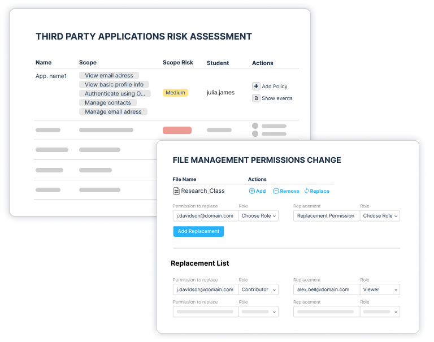434x342 pixels.
Task: Click the Add Policy action label
Action: pyautogui.click(x=275, y=86)
